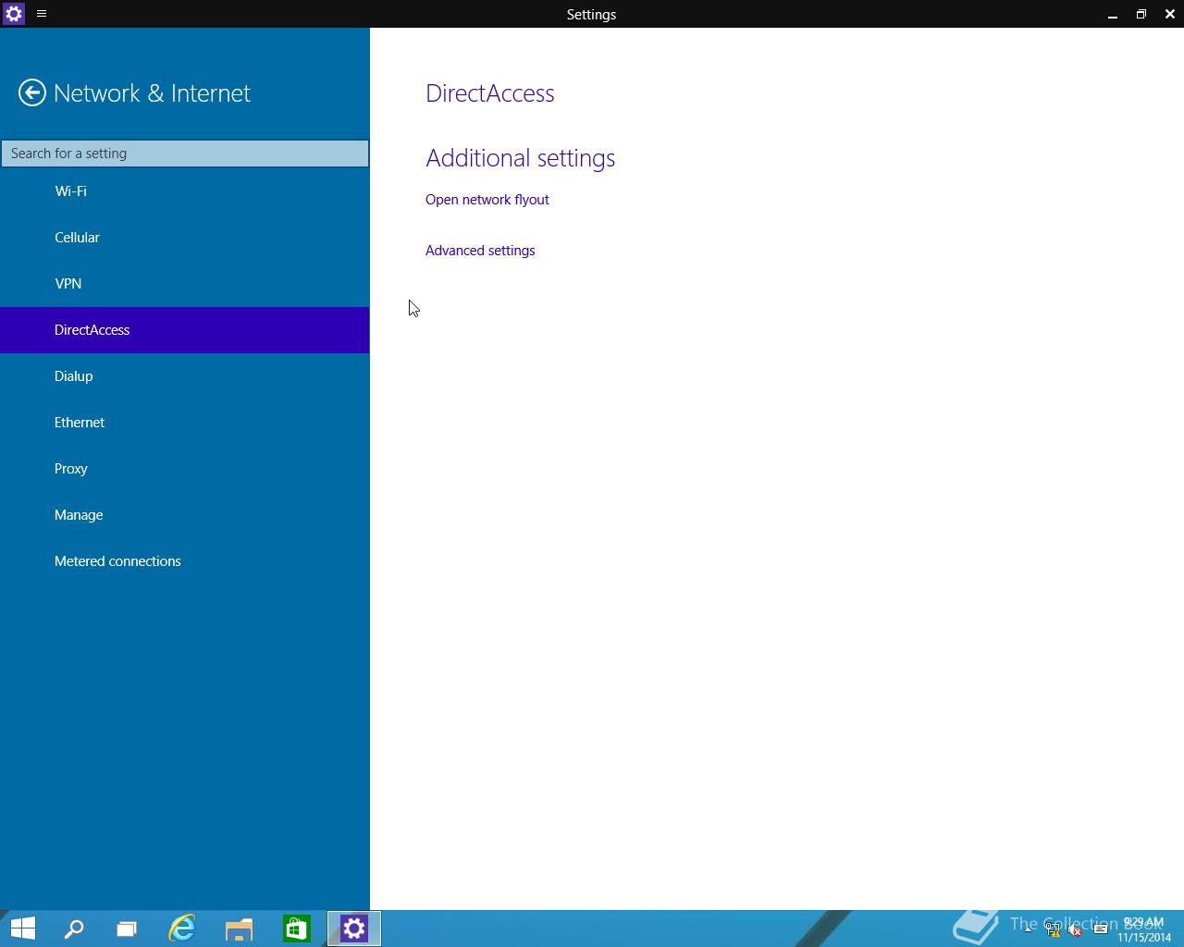Go back using the arrow icon
Screen dimensions: 1184x947
(x=32, y=92)
